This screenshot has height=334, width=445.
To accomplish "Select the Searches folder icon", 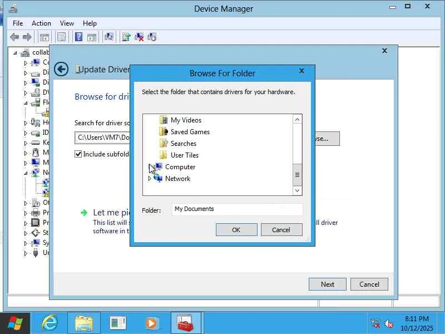I will [x=164, y=143].
